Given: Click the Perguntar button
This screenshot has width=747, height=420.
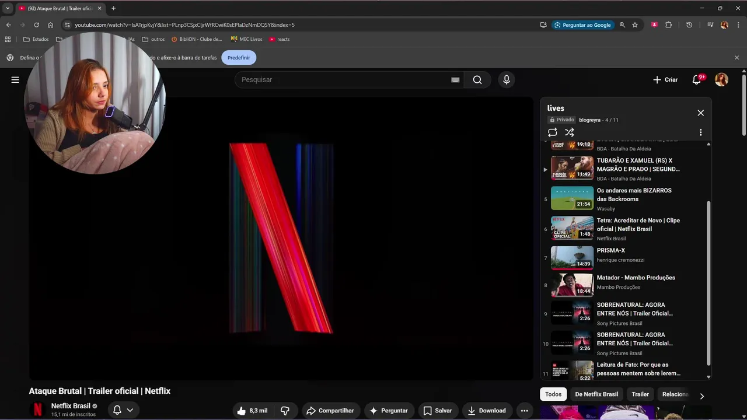Looking at the screenshot, I should click(389, 411).
